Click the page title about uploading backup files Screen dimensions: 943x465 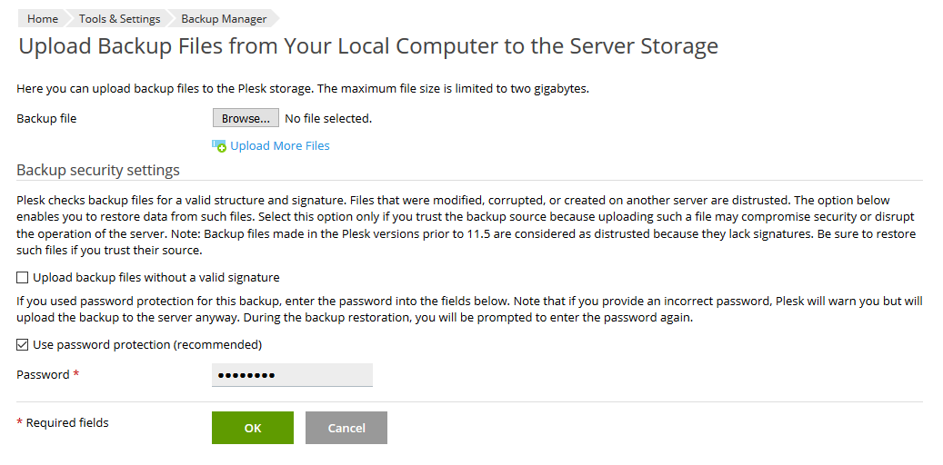[x=368, y=46]
